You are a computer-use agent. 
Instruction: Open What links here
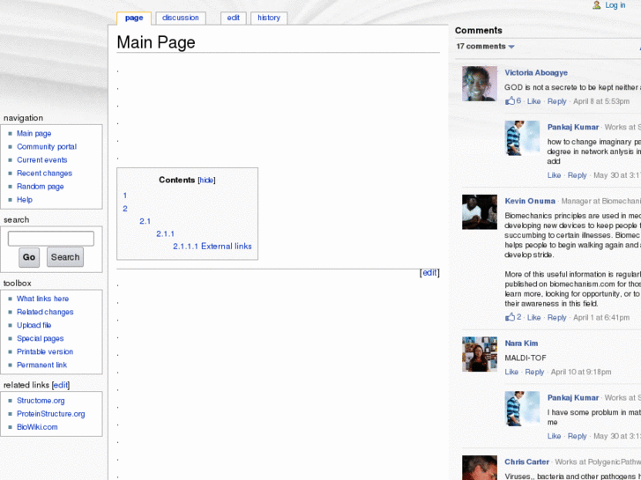(42, 299)
